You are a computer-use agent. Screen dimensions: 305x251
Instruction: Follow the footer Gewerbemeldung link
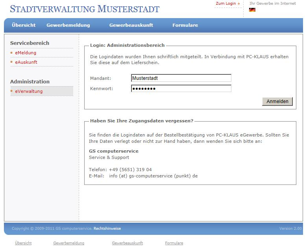68,243
